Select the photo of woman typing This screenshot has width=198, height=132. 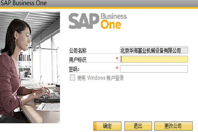(x=30, y=67)
